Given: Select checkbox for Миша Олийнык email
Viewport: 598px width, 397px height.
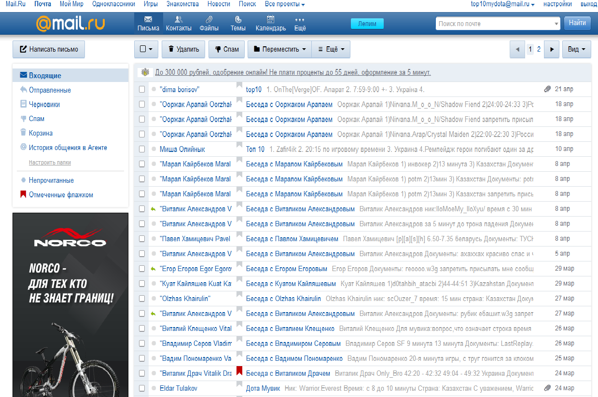Looking at the screenshot, I should pos(142,149).
